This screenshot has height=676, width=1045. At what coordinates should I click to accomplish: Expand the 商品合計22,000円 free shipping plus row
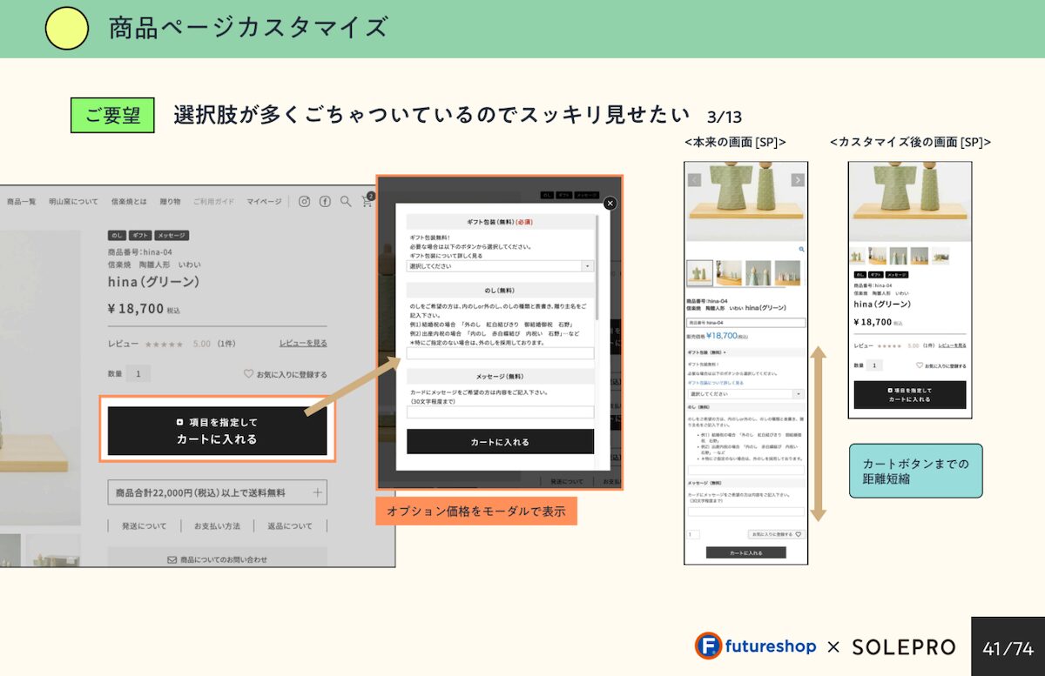tap(317, 492)
